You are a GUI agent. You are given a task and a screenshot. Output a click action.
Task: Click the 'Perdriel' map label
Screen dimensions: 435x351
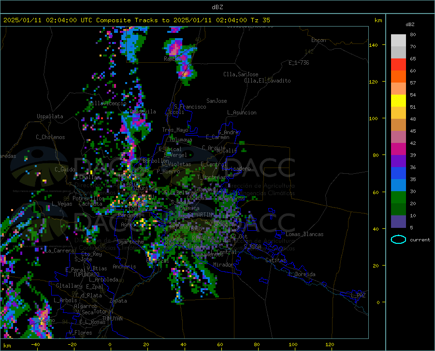tap(130, 215)
